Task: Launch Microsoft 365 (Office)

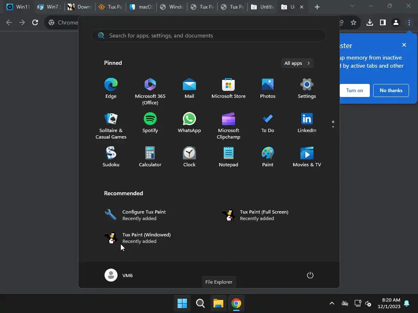Action: 150,91
